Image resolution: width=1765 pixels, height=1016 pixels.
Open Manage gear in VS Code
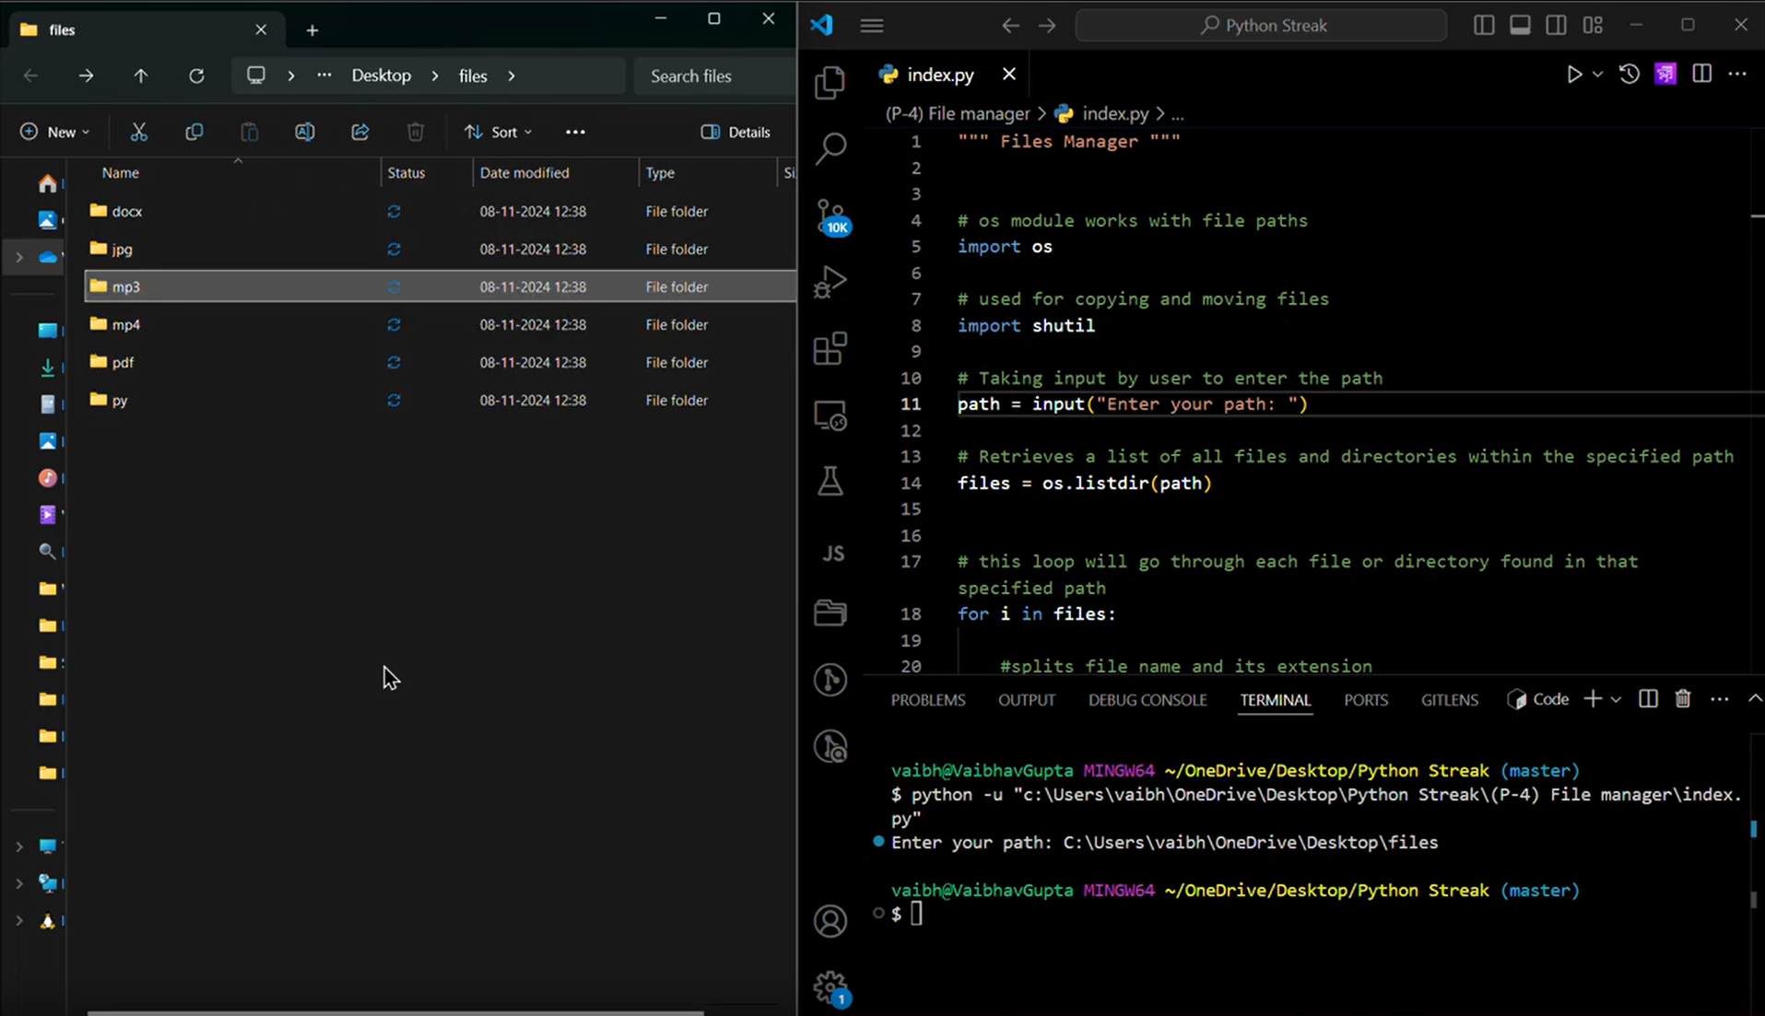tap(830, 987)
